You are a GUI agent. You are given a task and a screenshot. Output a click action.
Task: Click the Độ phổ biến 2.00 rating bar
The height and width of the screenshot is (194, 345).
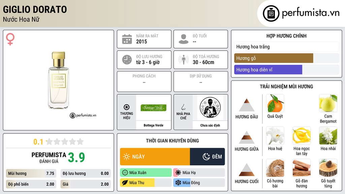tap(31, 184)
